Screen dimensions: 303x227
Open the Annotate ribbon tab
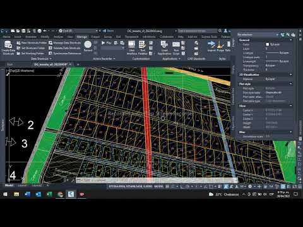[31, 37]
